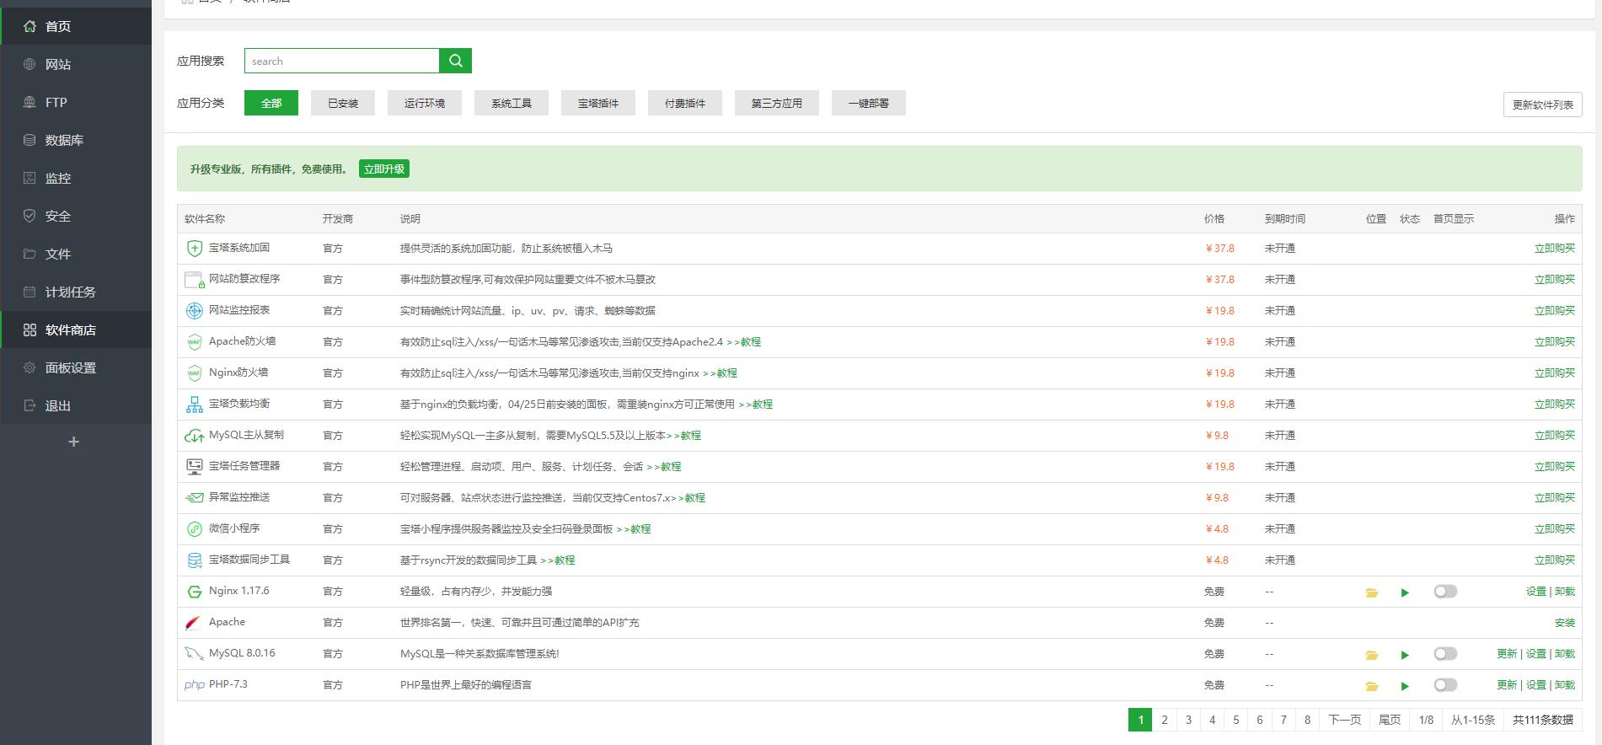Click 退出 in the sidebar

(x=76, y=405)
